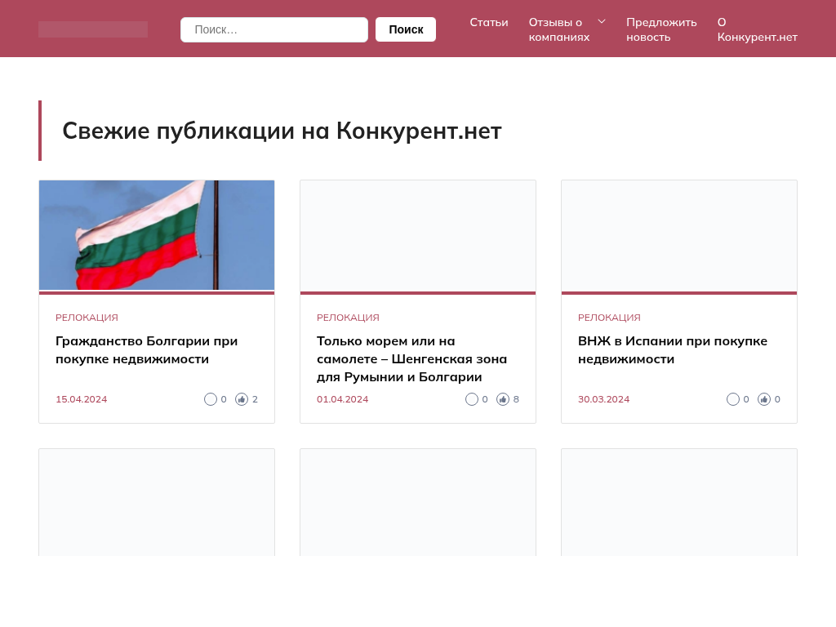This screenshot has height=627, width=836.
Task: Open Отзывы о компаниях menu link
Action: (559, 30)
